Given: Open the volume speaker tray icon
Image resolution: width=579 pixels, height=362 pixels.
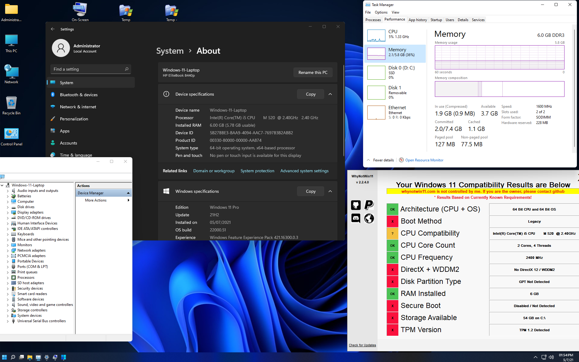Looking at the screenshot, I should pyautogui.click(x=551, y=357).
